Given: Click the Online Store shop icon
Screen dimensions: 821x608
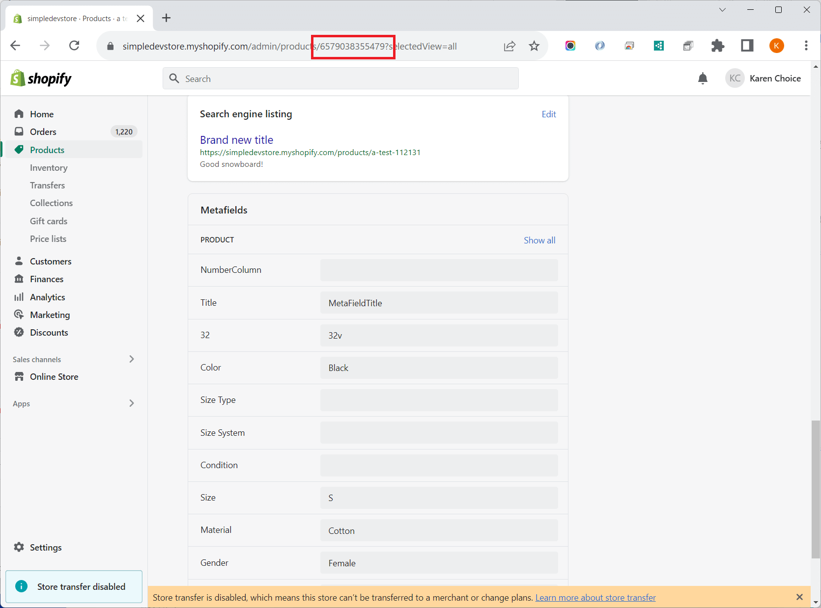Looking at the screenshot, I should [x=19, y=376].
